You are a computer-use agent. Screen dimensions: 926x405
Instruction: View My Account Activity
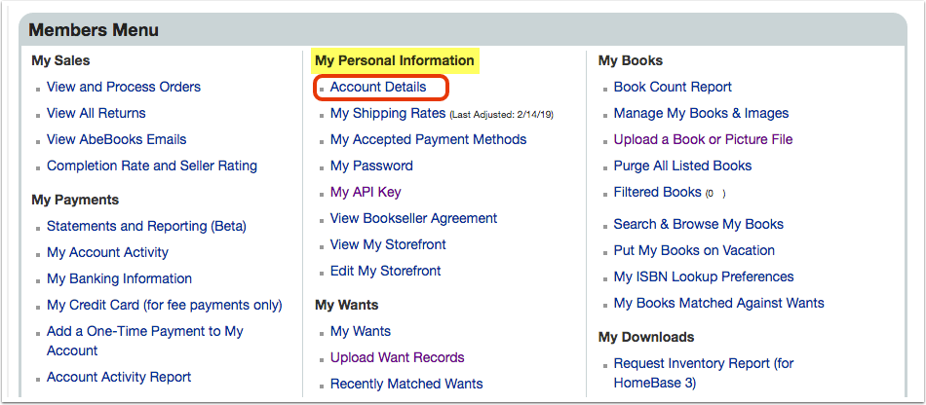coord(107,253)
